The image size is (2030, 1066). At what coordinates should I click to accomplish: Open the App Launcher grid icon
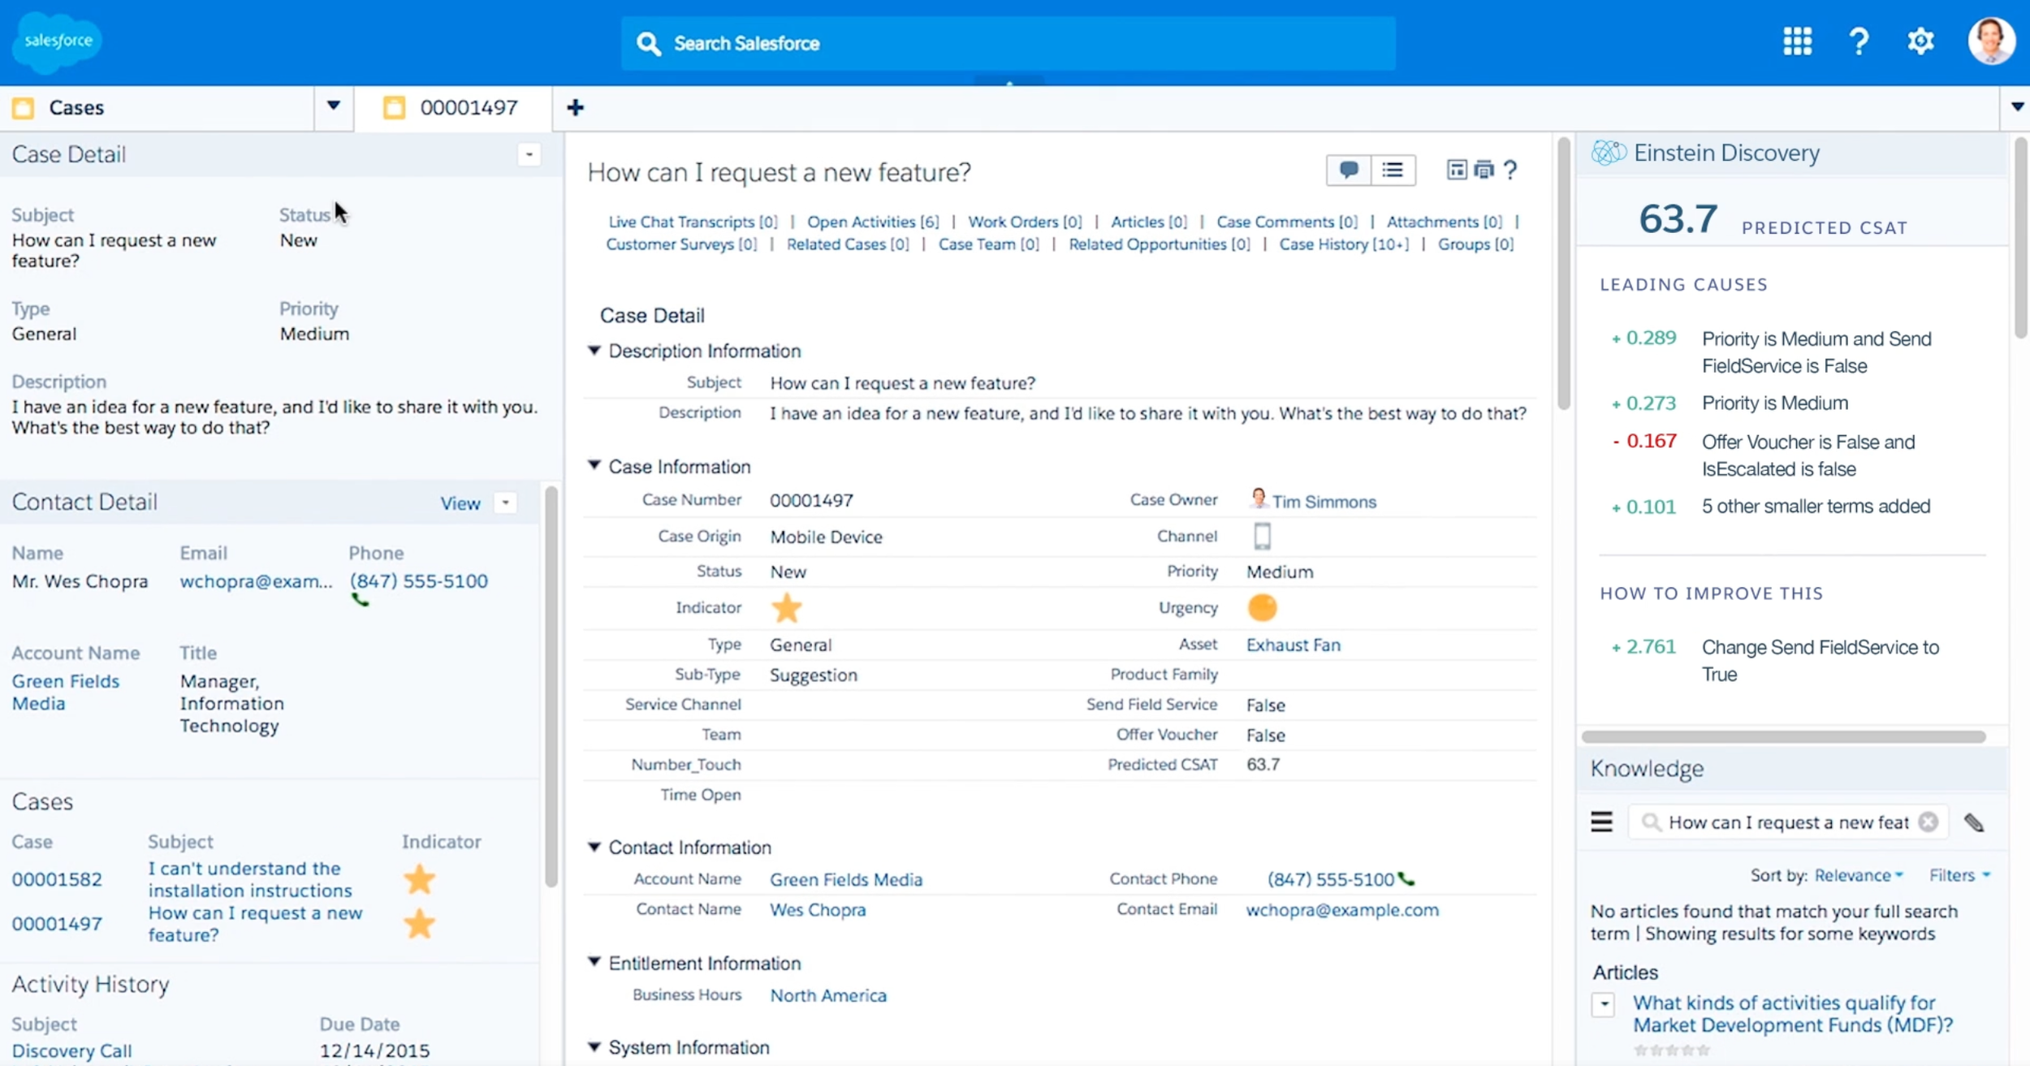click(x=1797, y=41)
